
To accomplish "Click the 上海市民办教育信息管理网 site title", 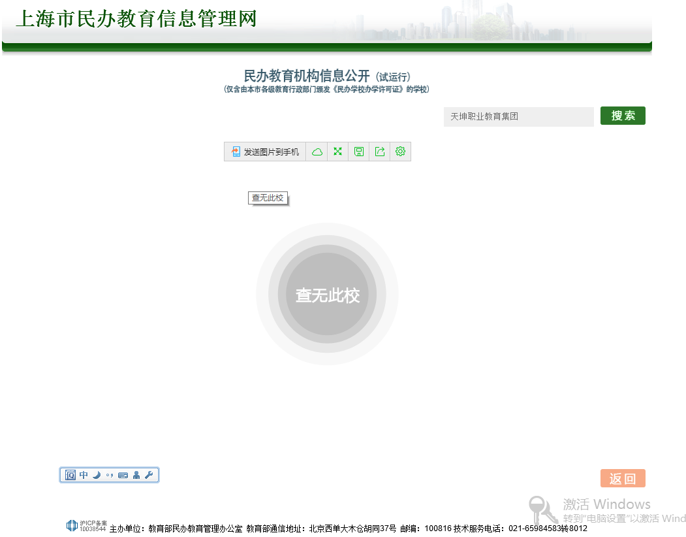I will coord(136,19).
